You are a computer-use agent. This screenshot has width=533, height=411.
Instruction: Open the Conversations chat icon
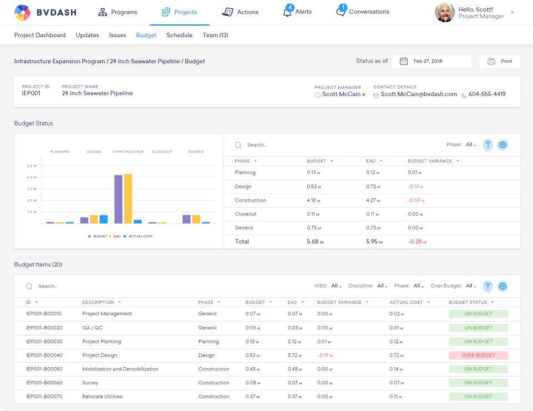point(341,12)
